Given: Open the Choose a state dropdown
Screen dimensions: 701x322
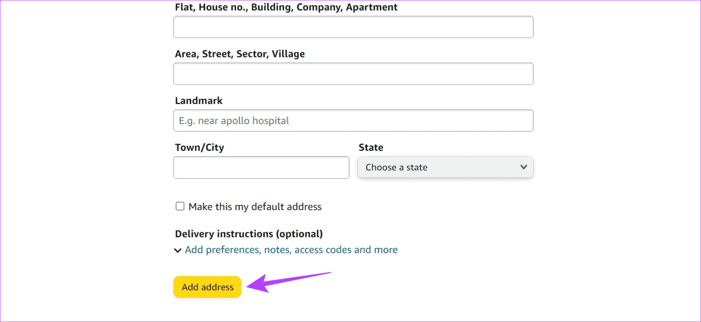Looking at the screenshot, I should click(x=445, y=167).
